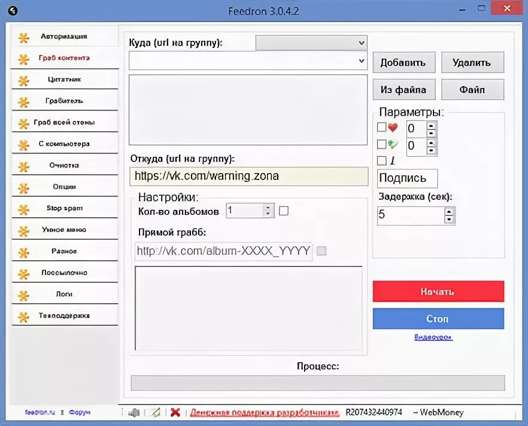
Task: Click the Удалить button
Action: (472, 62)
